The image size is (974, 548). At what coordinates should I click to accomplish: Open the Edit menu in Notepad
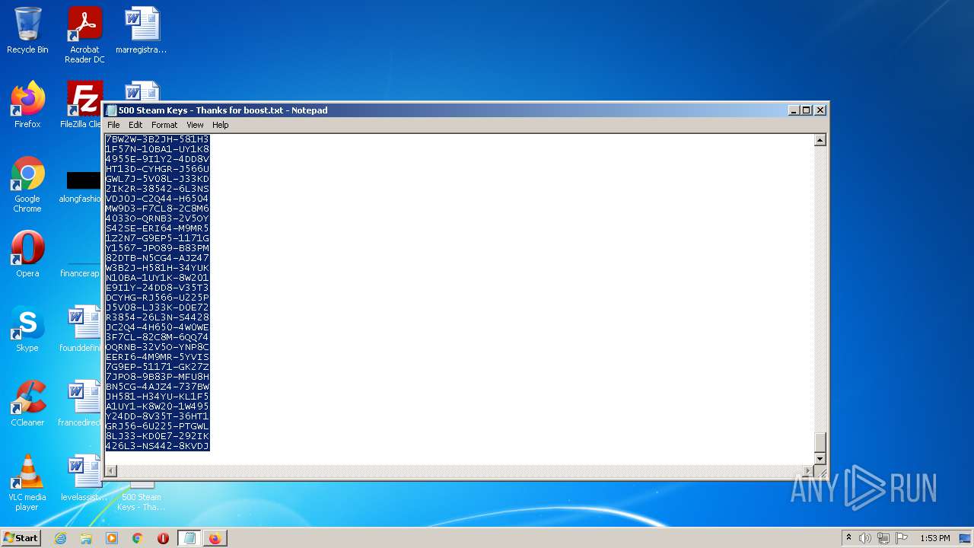click(x=135, y=125)
